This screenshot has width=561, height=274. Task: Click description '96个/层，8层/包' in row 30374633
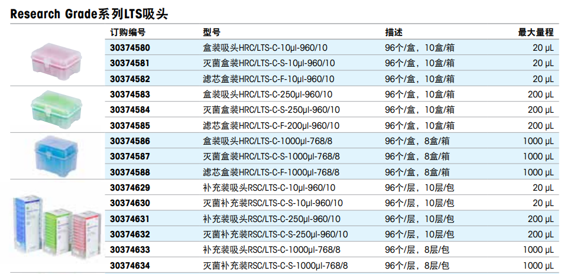(417, 250)
